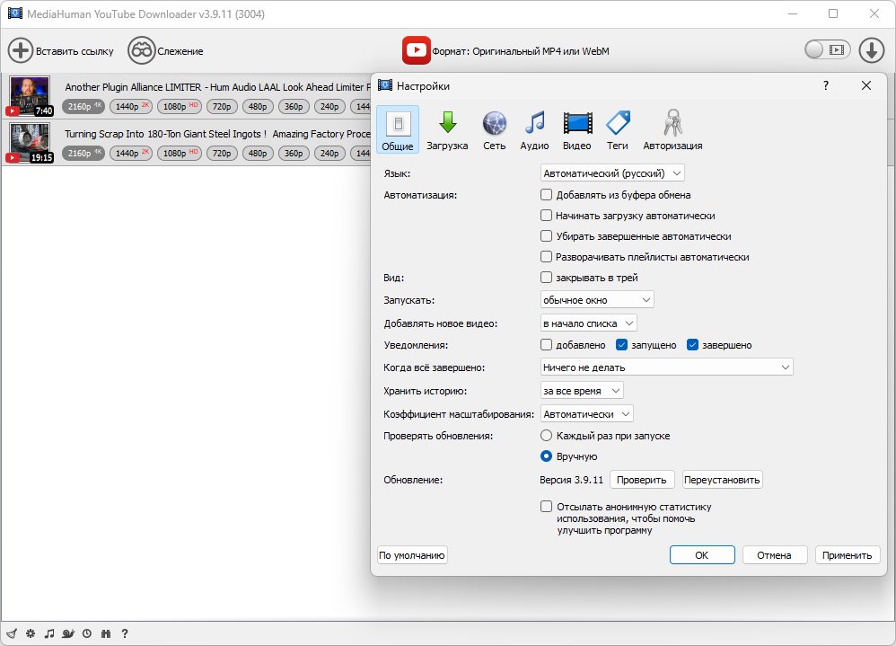Toggle the video mode switch in toolbar
The height and width of the screenshot is (646, 896).
click(826, 50)
